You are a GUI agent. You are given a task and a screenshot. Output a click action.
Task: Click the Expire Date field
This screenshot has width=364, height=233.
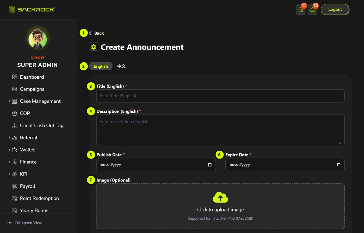tap(285, 165)
